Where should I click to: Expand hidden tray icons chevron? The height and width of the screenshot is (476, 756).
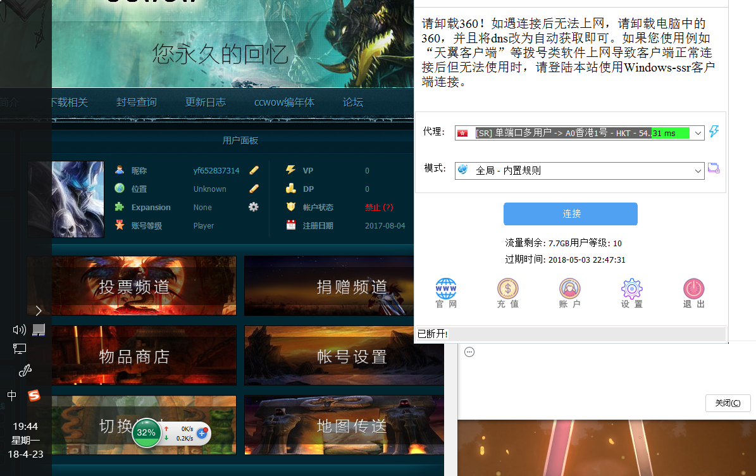click(39, 310)
